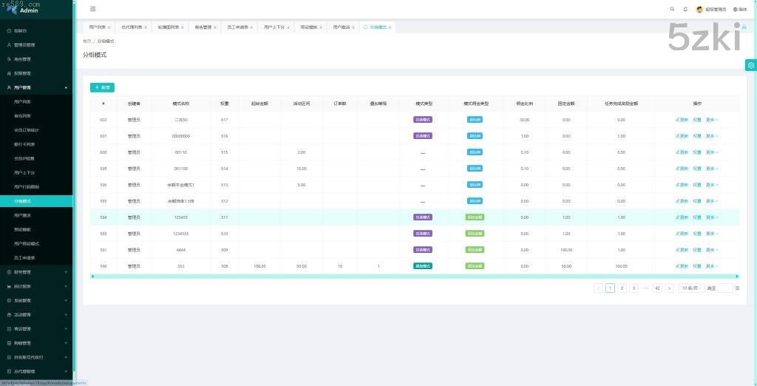757x386 pixels.
Task: Collapse the sidebar with the hamburger icon
Action: point(92,9)
